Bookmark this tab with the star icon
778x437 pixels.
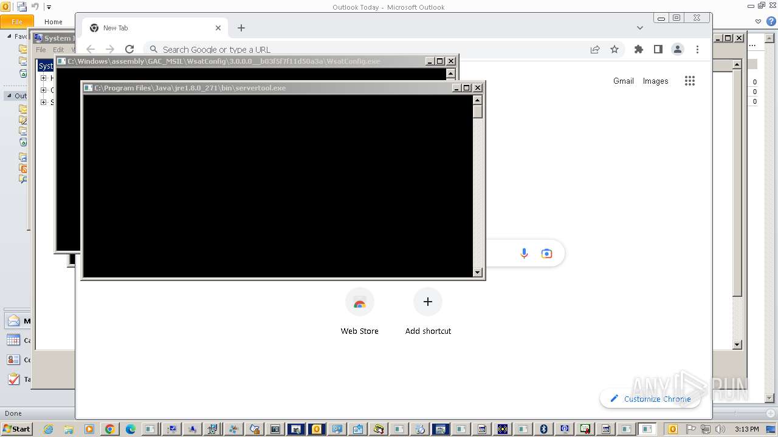tap(614, 49)
